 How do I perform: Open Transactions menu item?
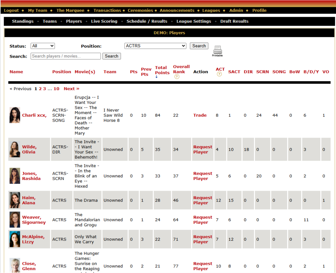point(107,10)
